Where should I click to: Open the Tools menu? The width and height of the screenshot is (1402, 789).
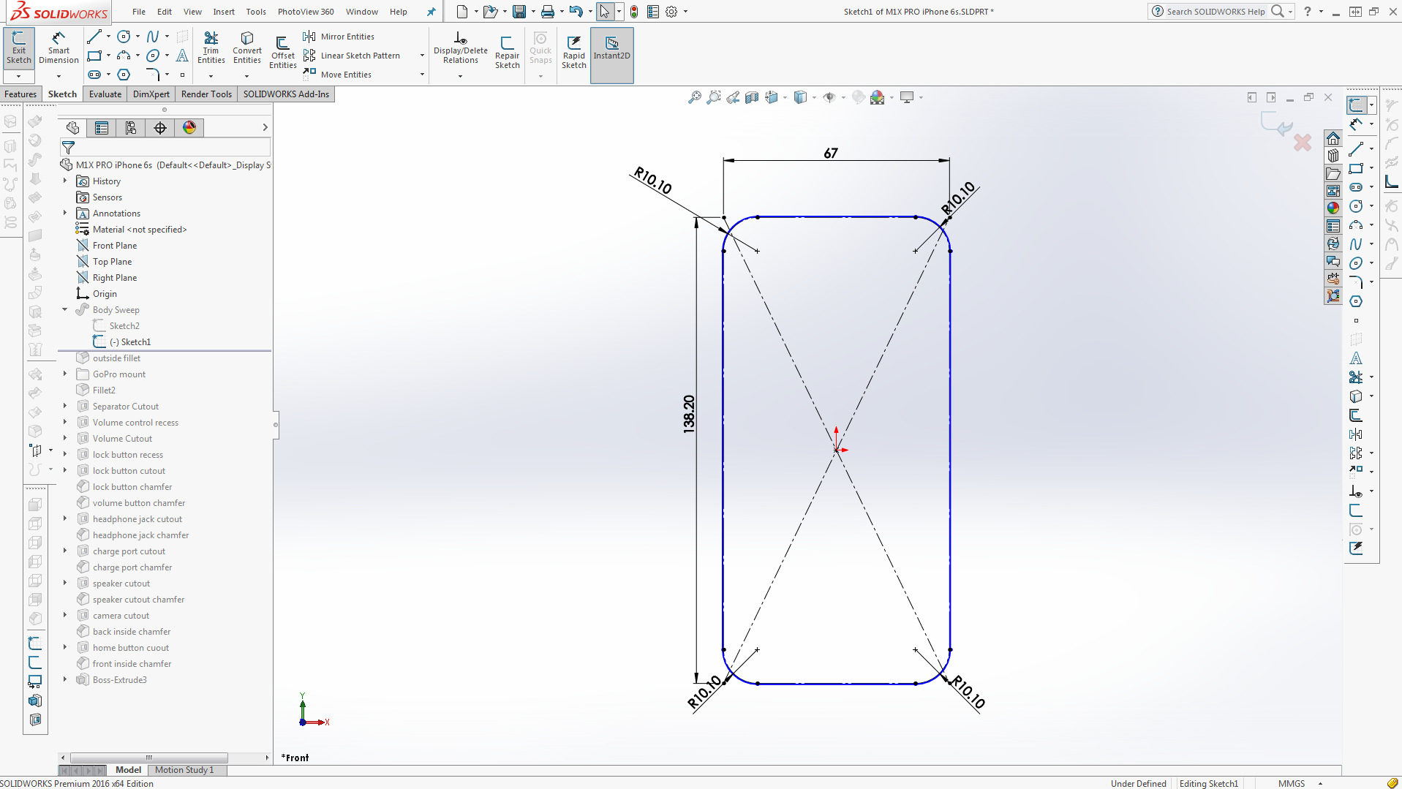tap(256, 12)
